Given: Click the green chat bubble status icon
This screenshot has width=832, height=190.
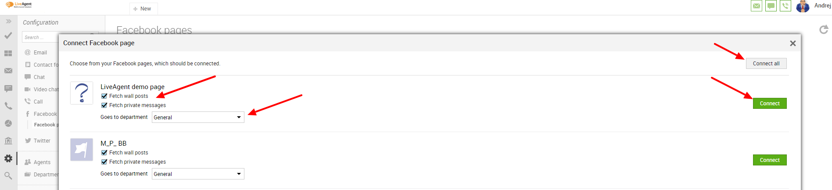Looking at the screenshot, I should pyautogui.click(x=771, y=6).
